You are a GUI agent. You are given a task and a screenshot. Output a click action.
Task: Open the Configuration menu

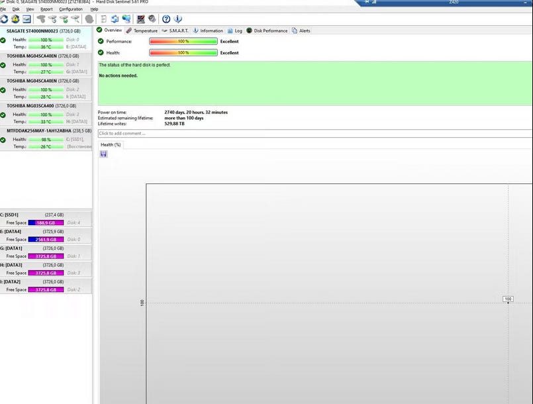71,9
